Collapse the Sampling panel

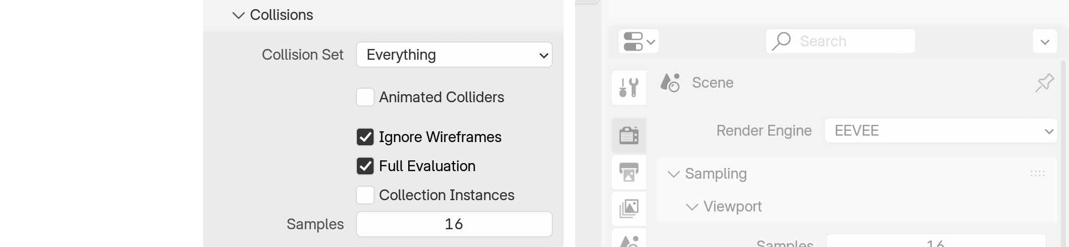click(673, 174)
